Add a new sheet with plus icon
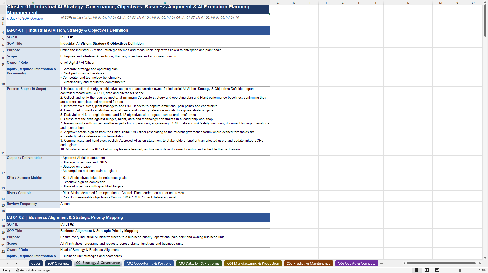488x273 pixels. (x=390, y=263)
